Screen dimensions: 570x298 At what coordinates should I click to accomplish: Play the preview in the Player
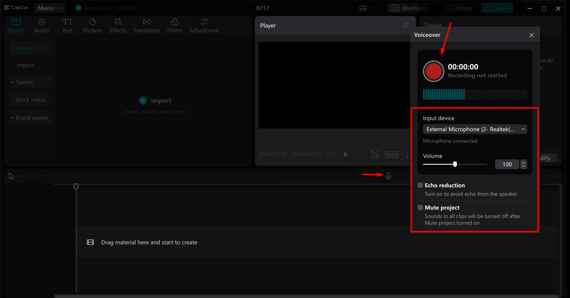[346, 155]
